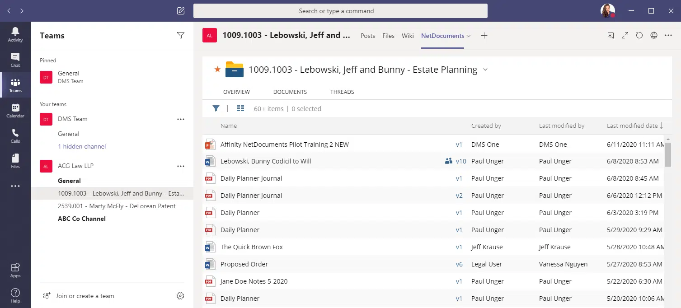The width and height of the screenshot is (681, 308).
Task: Add a new tab with plus icon
Action: (484, 36)
